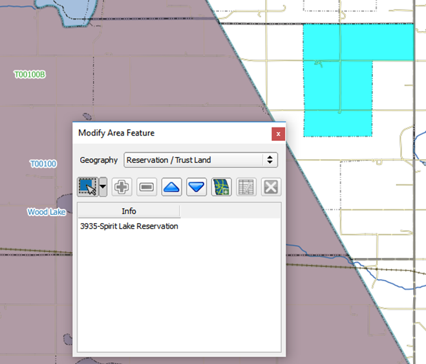Click the Wood Lake map label
Screen dimensions: 426x364
[46, 212]
